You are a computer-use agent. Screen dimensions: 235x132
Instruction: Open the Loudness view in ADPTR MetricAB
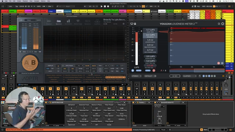coord(97,22)
